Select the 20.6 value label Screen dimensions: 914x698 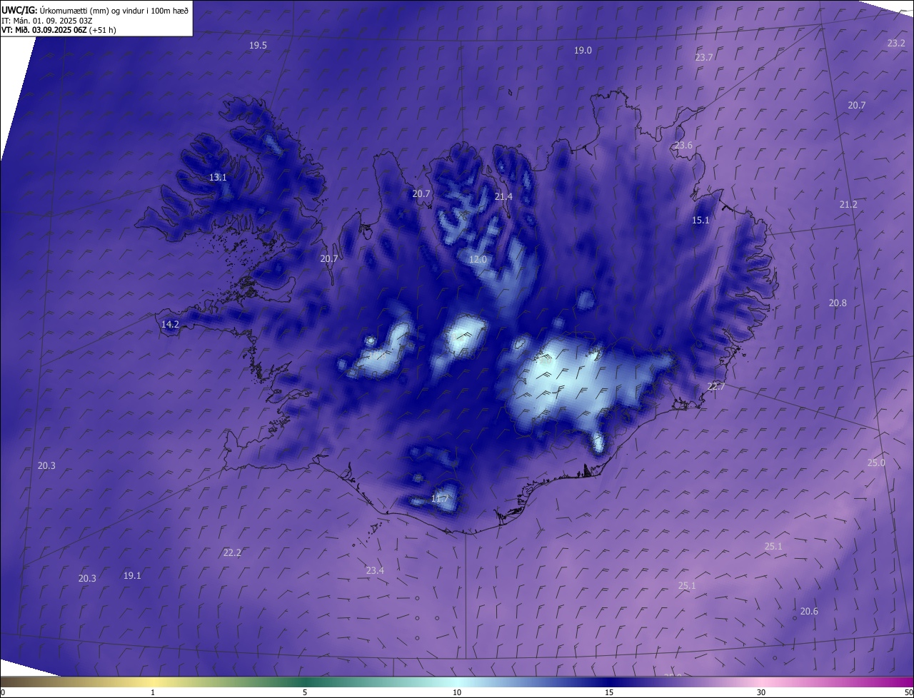(x=809, y=611)
